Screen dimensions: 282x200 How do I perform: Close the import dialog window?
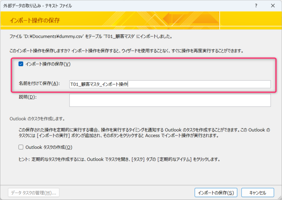(x=273, y=6)
